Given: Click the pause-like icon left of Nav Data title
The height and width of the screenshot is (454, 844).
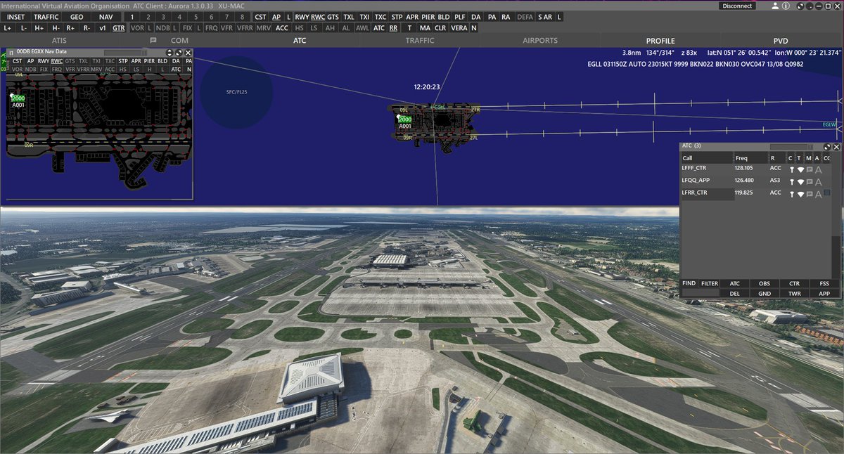Looking at the screenshot, I should coord(11,53).
